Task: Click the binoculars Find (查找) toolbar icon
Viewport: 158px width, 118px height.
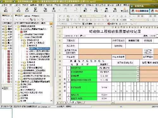Action: click(106, 9)
